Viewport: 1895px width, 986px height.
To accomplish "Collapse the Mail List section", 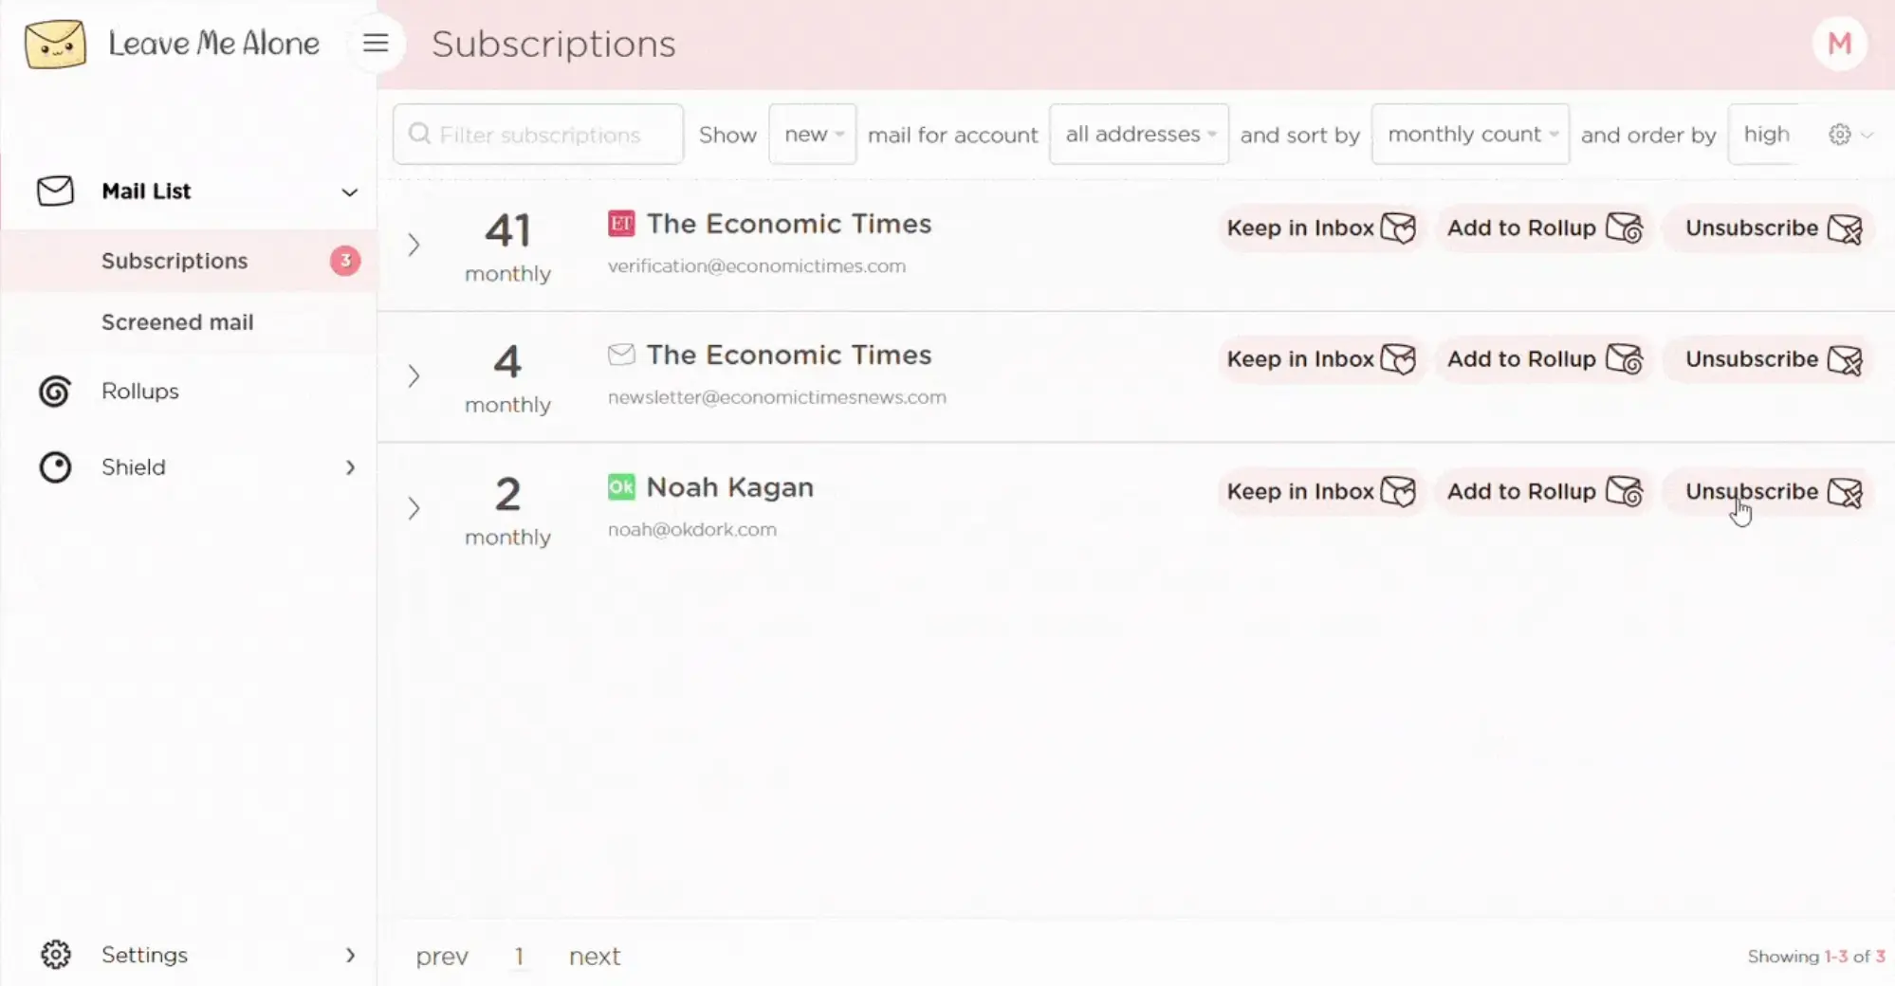I will [349, 192].
